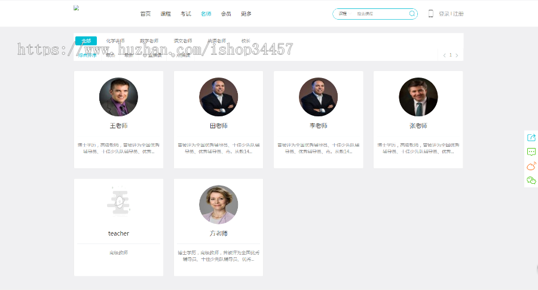Open the mobile phone icon in header
Viewport: 538px width, 290px height.
430,14
